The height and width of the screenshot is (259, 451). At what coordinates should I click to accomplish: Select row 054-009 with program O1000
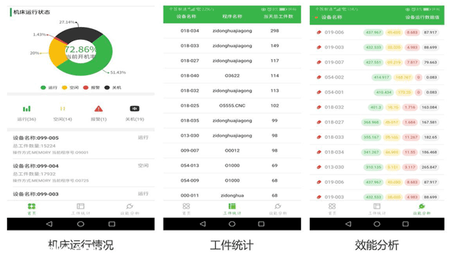[x=232, y=181]
